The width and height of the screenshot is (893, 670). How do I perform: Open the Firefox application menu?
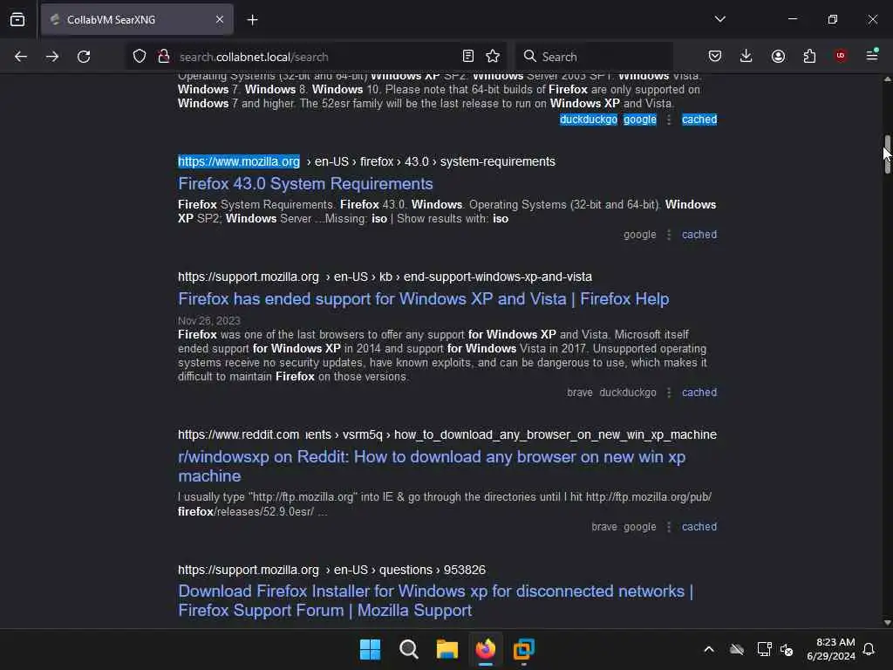[872, 56]
